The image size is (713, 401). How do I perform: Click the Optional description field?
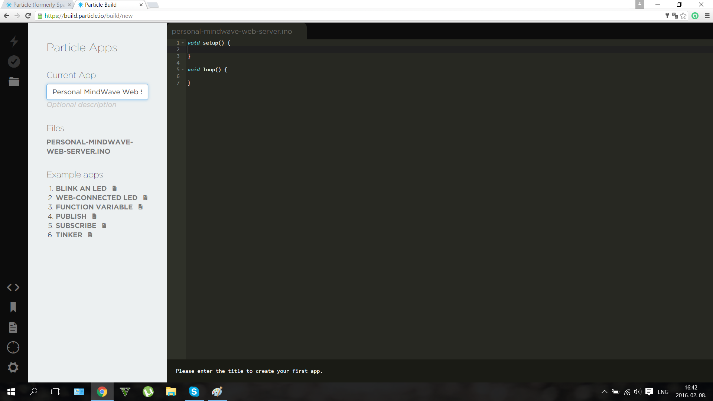(x=81, y=105)
